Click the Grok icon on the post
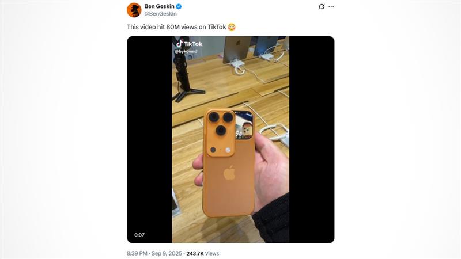 click(322, 6)
